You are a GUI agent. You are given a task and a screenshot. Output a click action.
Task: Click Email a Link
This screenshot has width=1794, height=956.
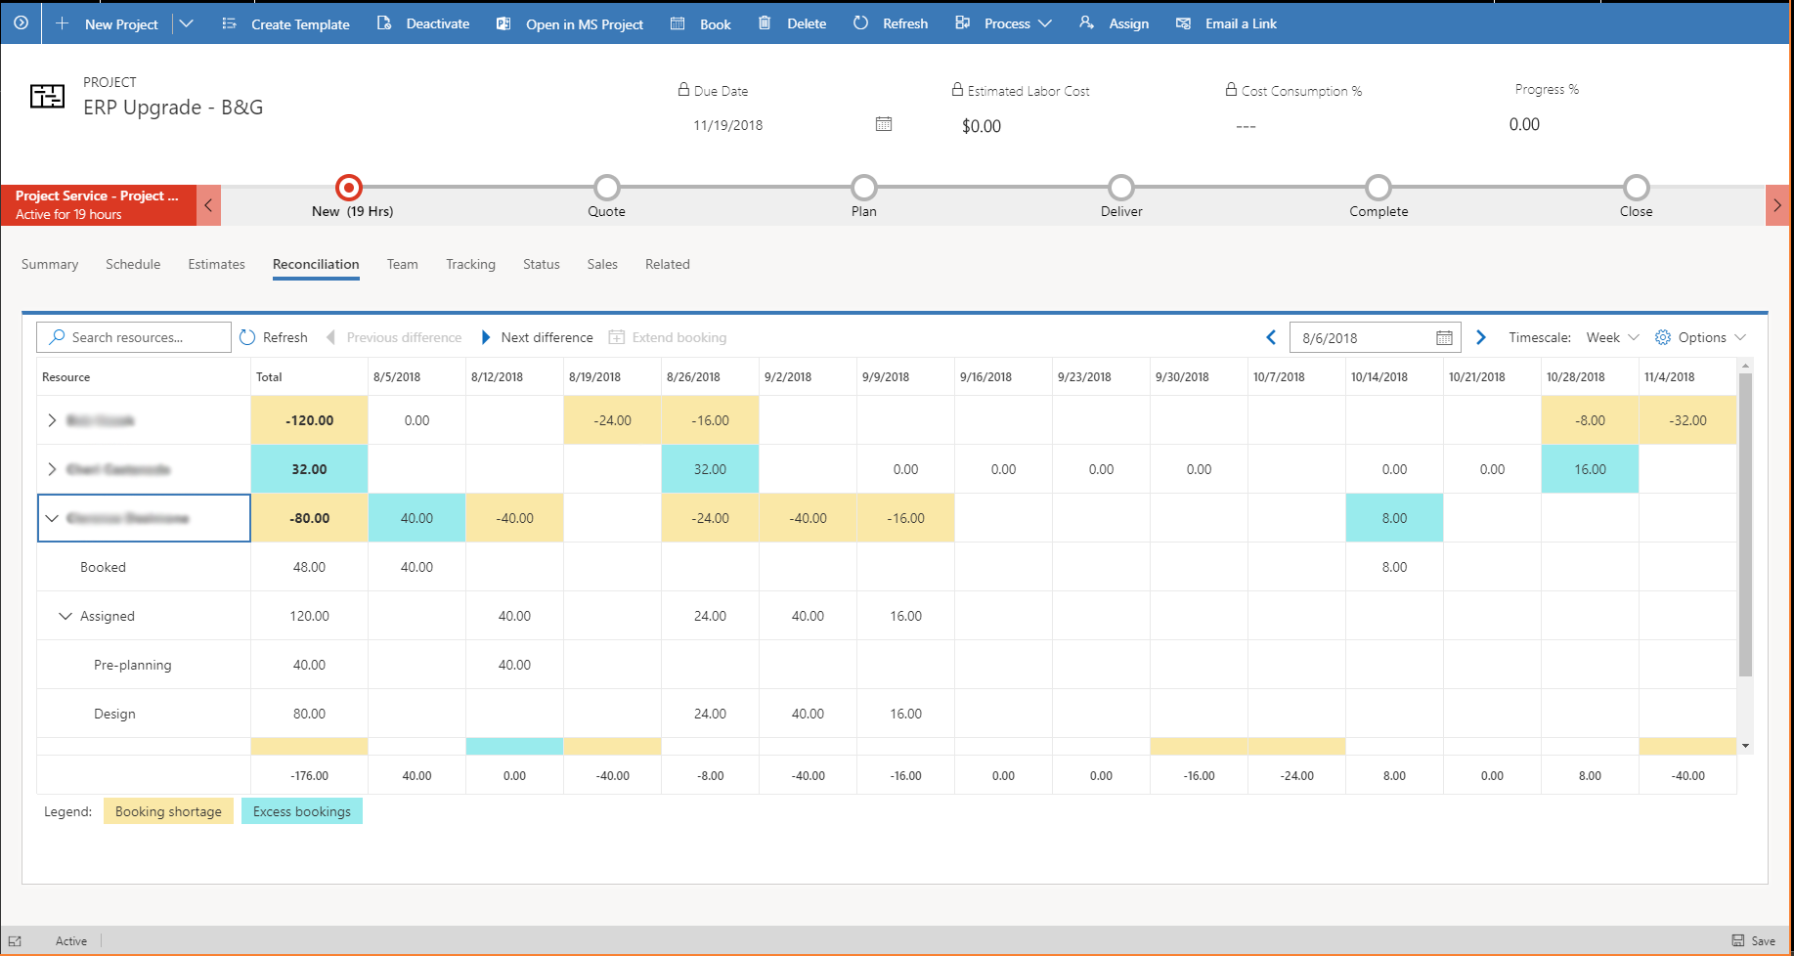click(x=1226, y=23)
